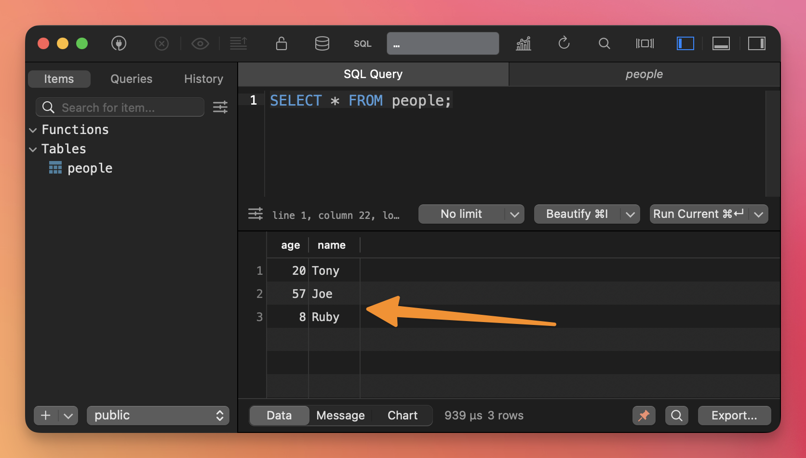Viewport: 806px width, 458px height.
Task: Click Run Current button
Action: tap(699, 214)
